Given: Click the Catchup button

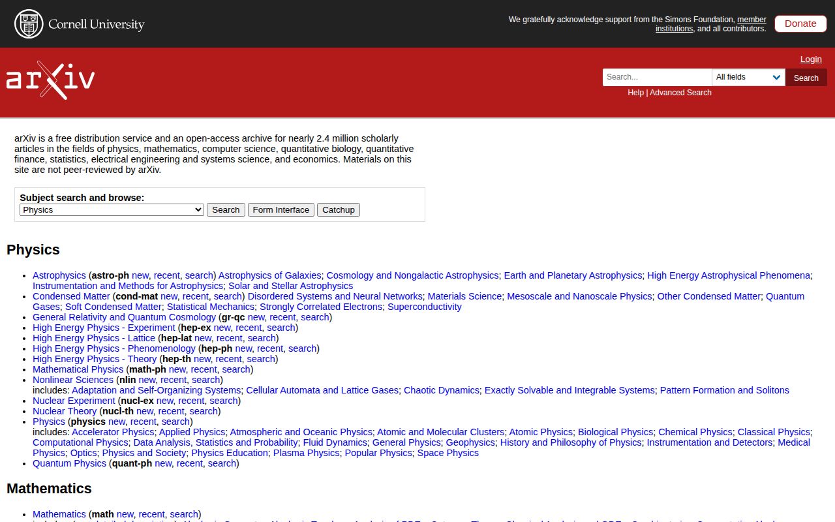Looking at the screenshot, I should click(338, 209).
